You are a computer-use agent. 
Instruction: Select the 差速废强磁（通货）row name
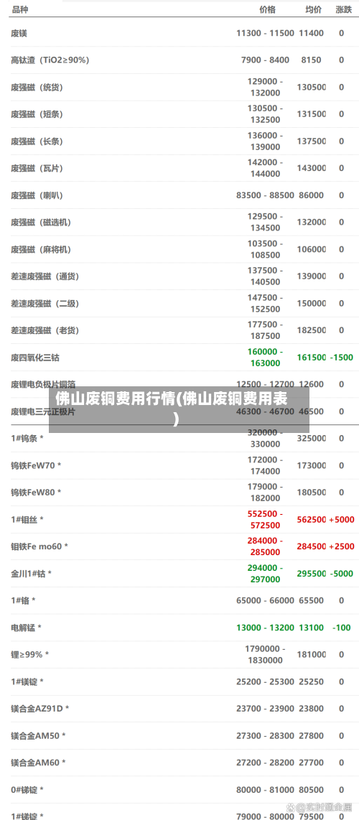45,276
